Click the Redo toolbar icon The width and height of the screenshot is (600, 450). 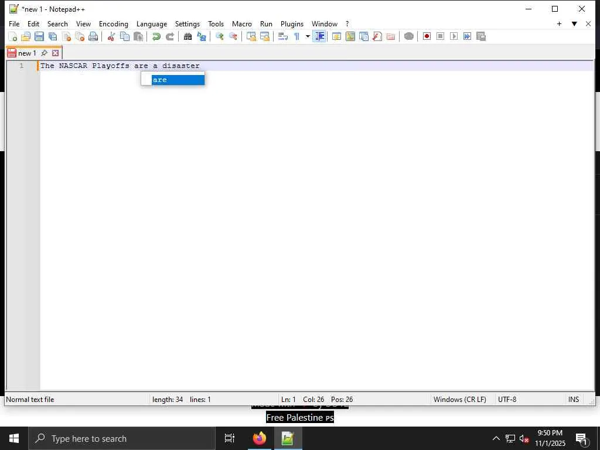[x=170, y=36]
